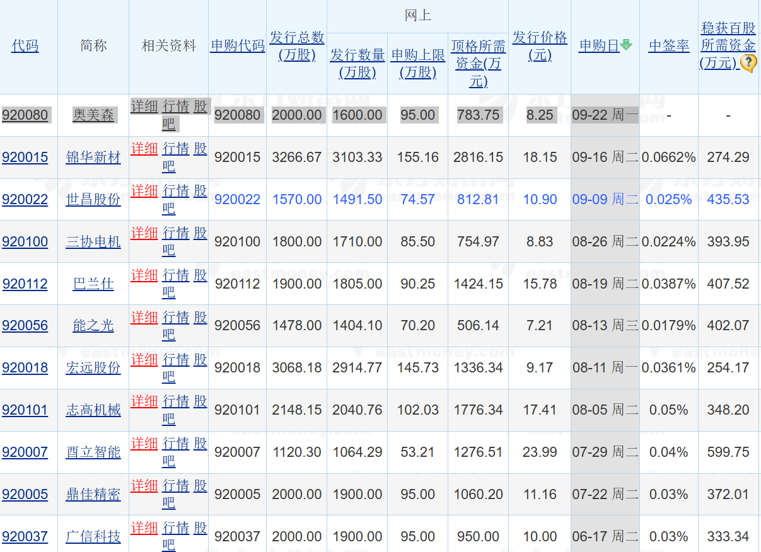Open stock code 920022 link
The width and height of the screenshot is (761, 552).
pyautogui.click(x=25, y=200)
